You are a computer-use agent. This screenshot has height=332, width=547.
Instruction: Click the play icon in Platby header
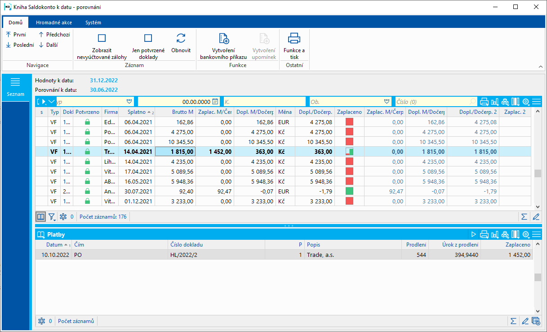pyautogui.click(x=473, y=234)
